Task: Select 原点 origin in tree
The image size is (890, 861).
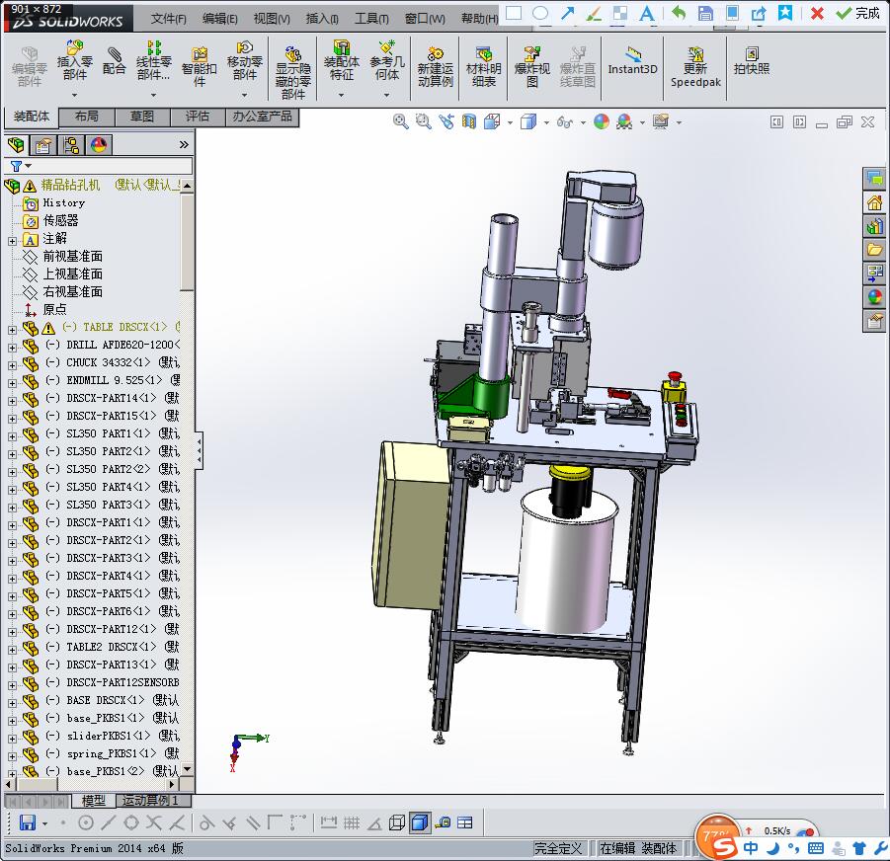Action: (x=54, y=309)
